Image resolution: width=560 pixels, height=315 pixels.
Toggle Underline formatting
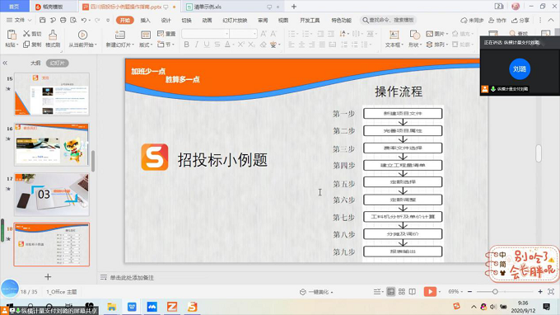tap(207, 45)
